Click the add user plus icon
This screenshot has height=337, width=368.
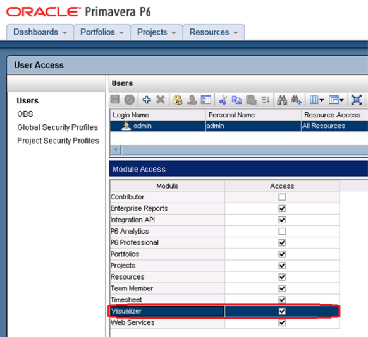tap(147, 100)
